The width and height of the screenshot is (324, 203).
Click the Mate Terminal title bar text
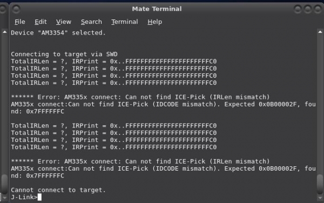click(157, 9)
